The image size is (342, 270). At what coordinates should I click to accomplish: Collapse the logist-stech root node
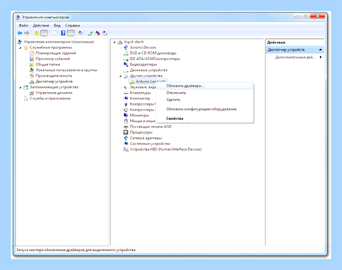pyautogui.click(x=115, y=42)
